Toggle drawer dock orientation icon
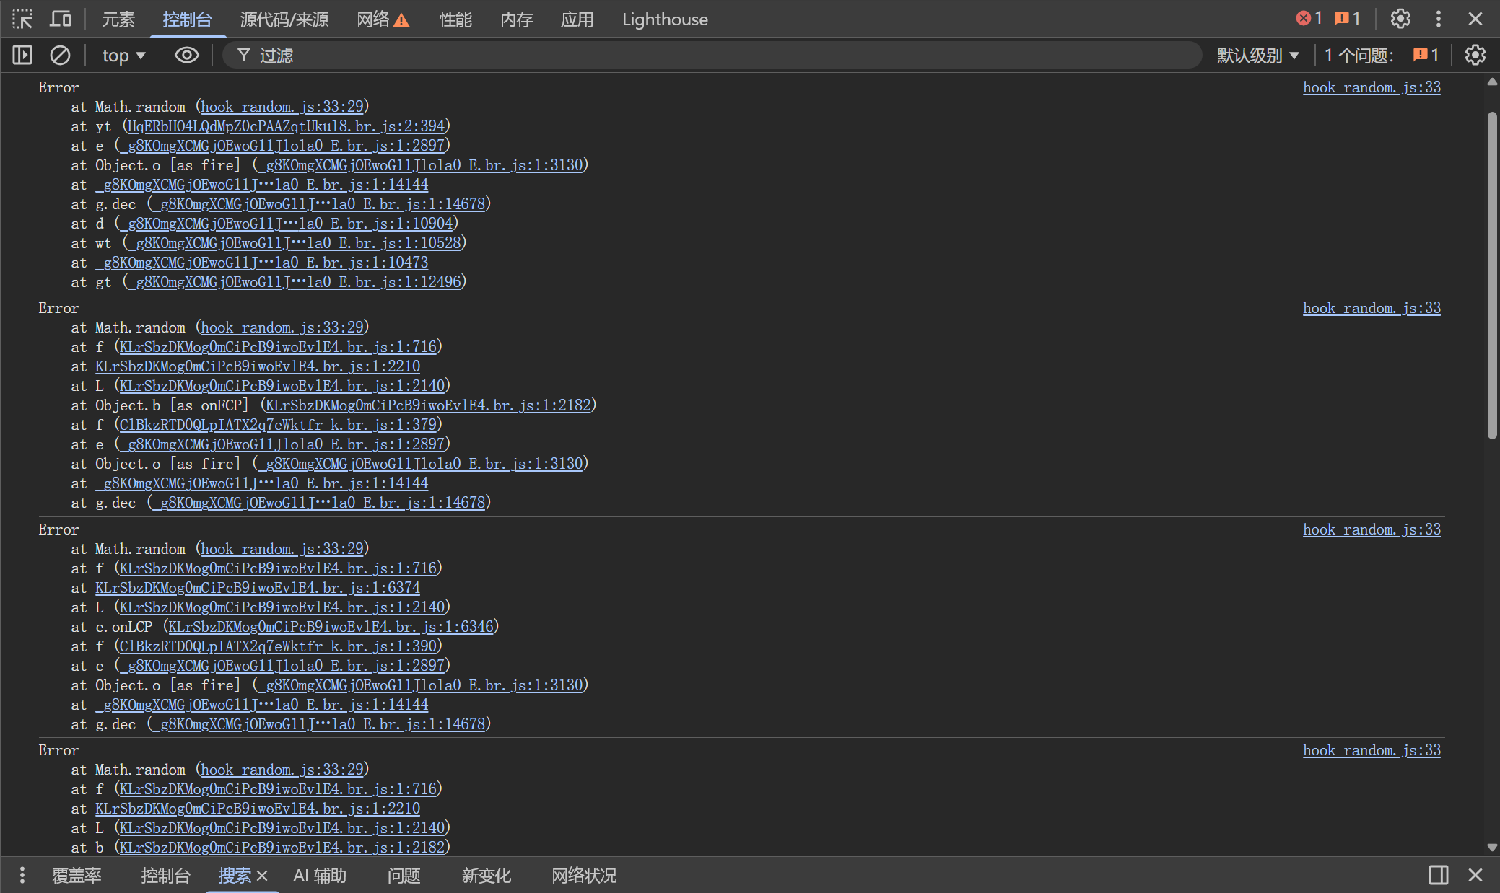 coord(1439,875)
